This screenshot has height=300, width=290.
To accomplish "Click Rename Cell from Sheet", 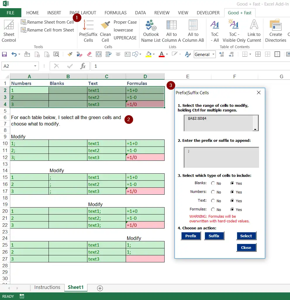I will 47,30.
